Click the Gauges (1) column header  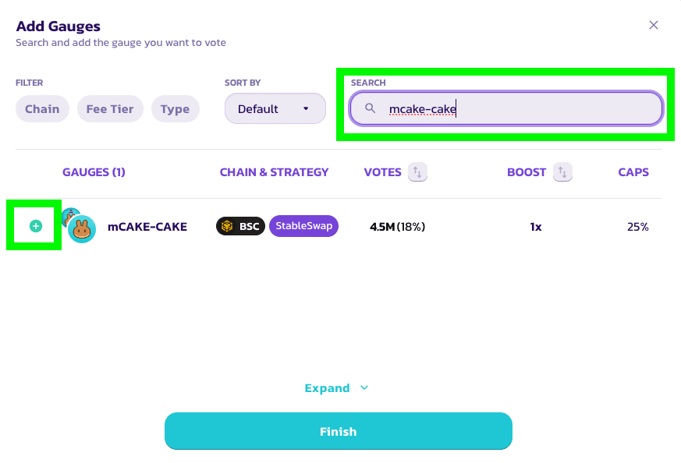click(x=94, y=172)
